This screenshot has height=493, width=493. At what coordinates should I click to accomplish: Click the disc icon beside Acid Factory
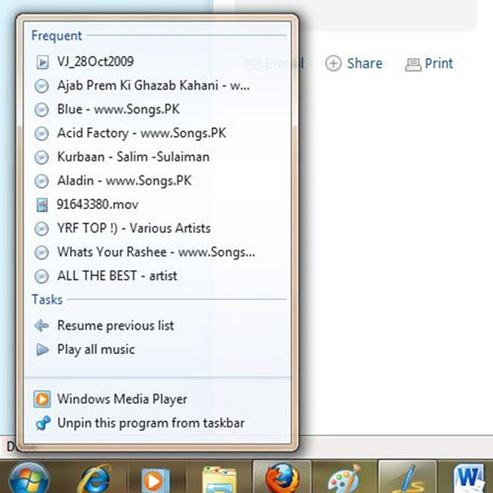point(41,133)
